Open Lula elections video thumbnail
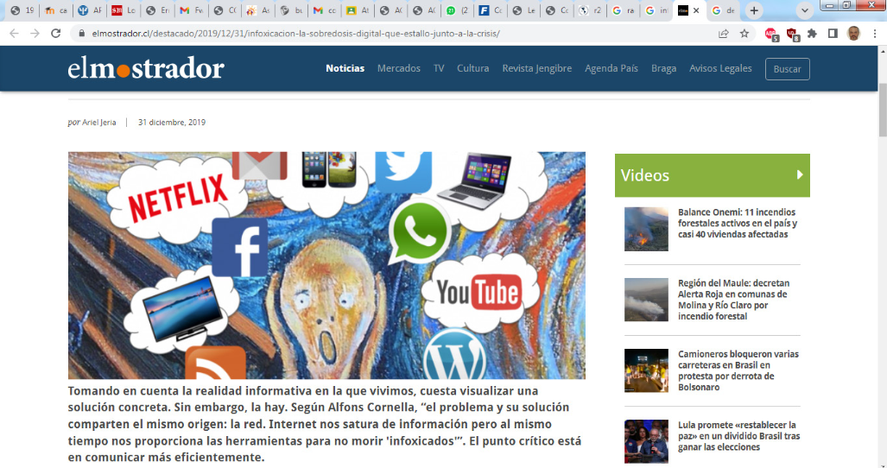The height and width of the screenshot is (468, 887). pyautogui.click(x=646, y=441)
